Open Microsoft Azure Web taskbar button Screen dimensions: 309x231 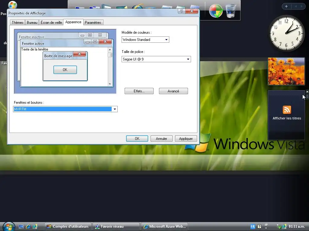coord(164,226)
